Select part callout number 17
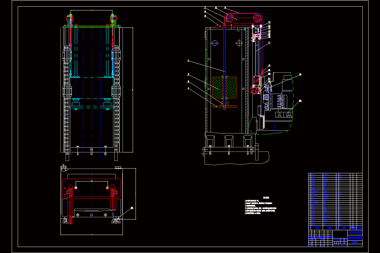Screen dimensions: 380x253 coord(269,42)
